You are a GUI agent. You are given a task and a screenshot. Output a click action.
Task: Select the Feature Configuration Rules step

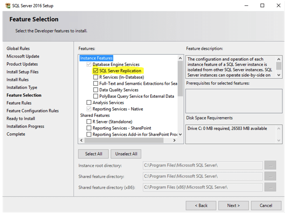(x=33, y=111)
